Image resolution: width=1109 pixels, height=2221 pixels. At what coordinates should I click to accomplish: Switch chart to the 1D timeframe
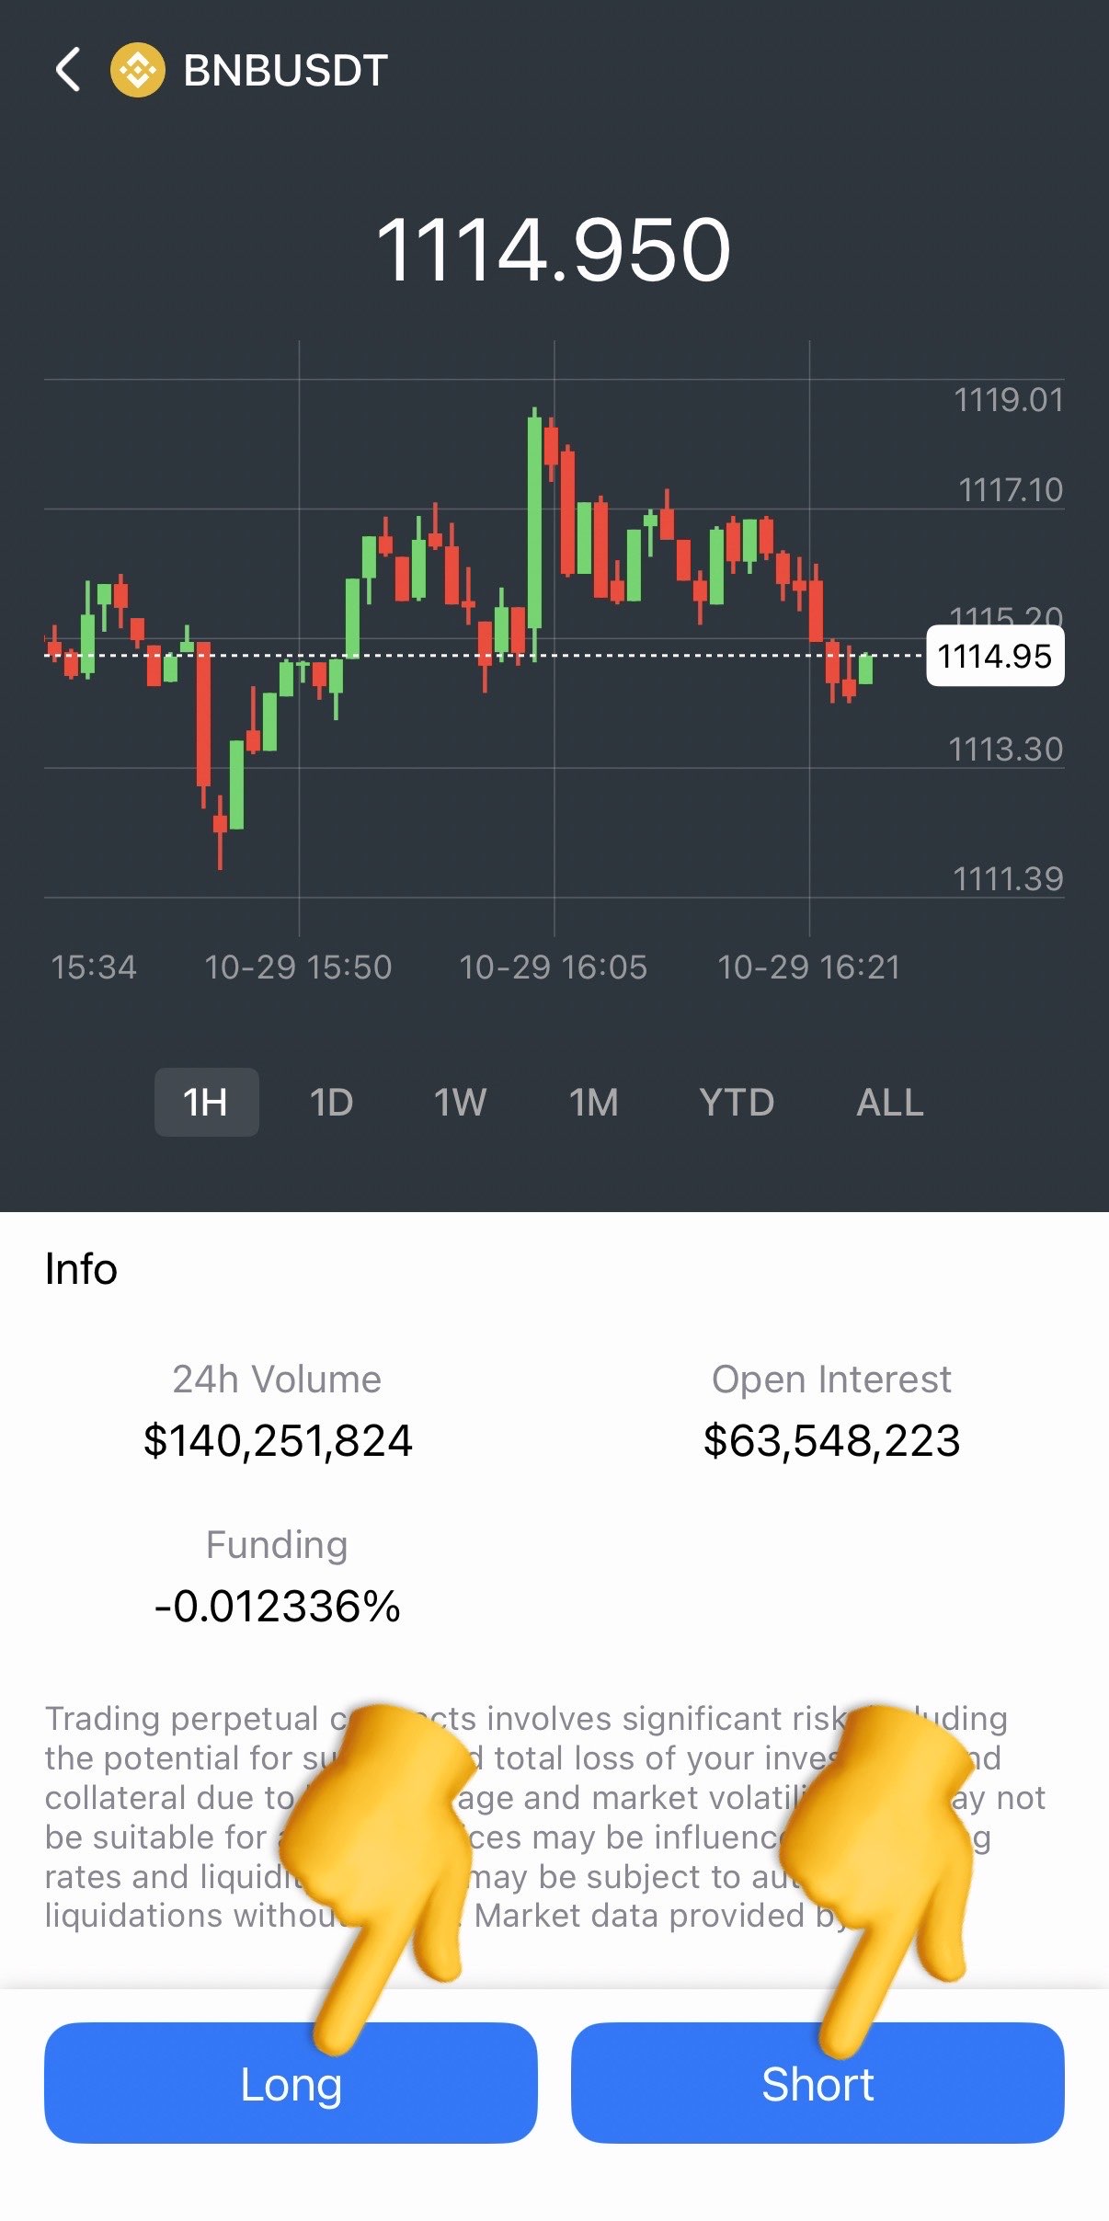331,1102
